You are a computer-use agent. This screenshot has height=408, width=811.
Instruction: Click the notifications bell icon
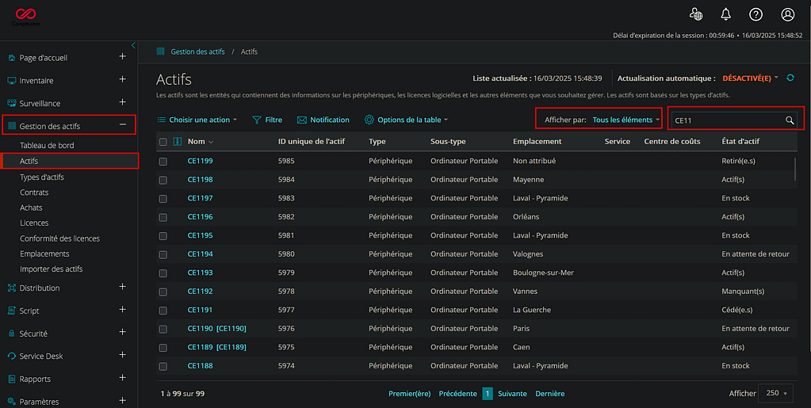click(725, 14)
